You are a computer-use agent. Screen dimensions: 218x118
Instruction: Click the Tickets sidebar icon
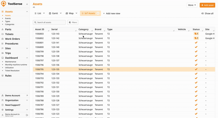(2, 34)
